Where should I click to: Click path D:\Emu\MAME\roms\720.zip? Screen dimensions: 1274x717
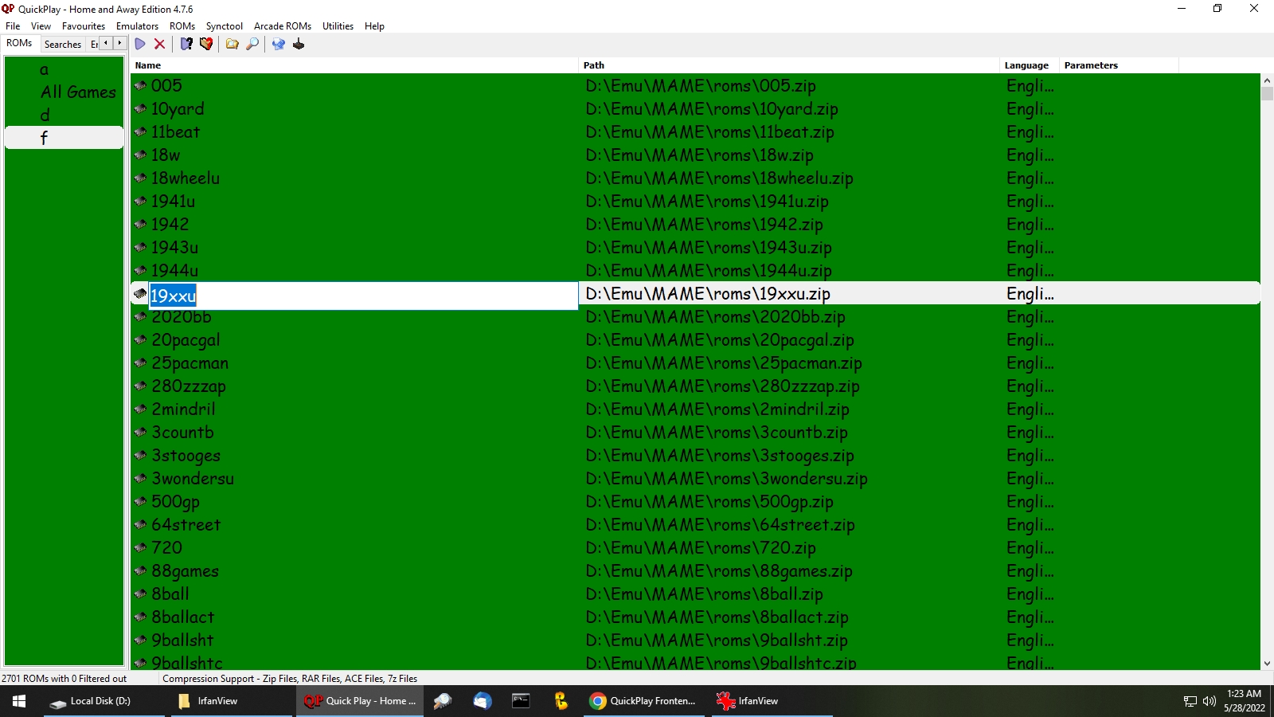click(x=701, y=548)
